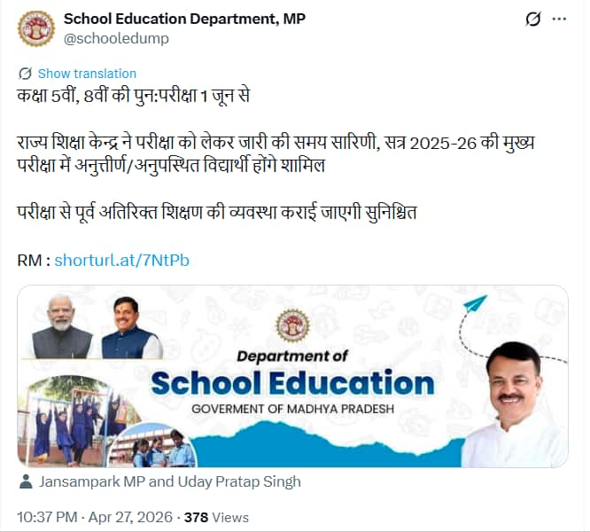Click the students in light blue uniforms photo
This screenshot has height=532, width=590.
(x=152, y=446)
